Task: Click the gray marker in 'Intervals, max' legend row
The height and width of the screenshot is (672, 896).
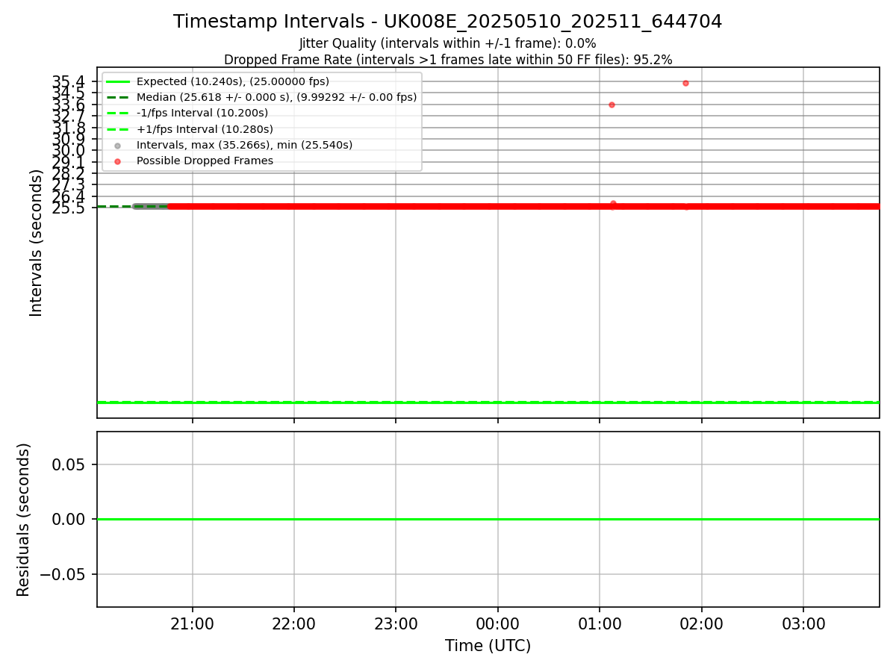Action: [117, 146]
